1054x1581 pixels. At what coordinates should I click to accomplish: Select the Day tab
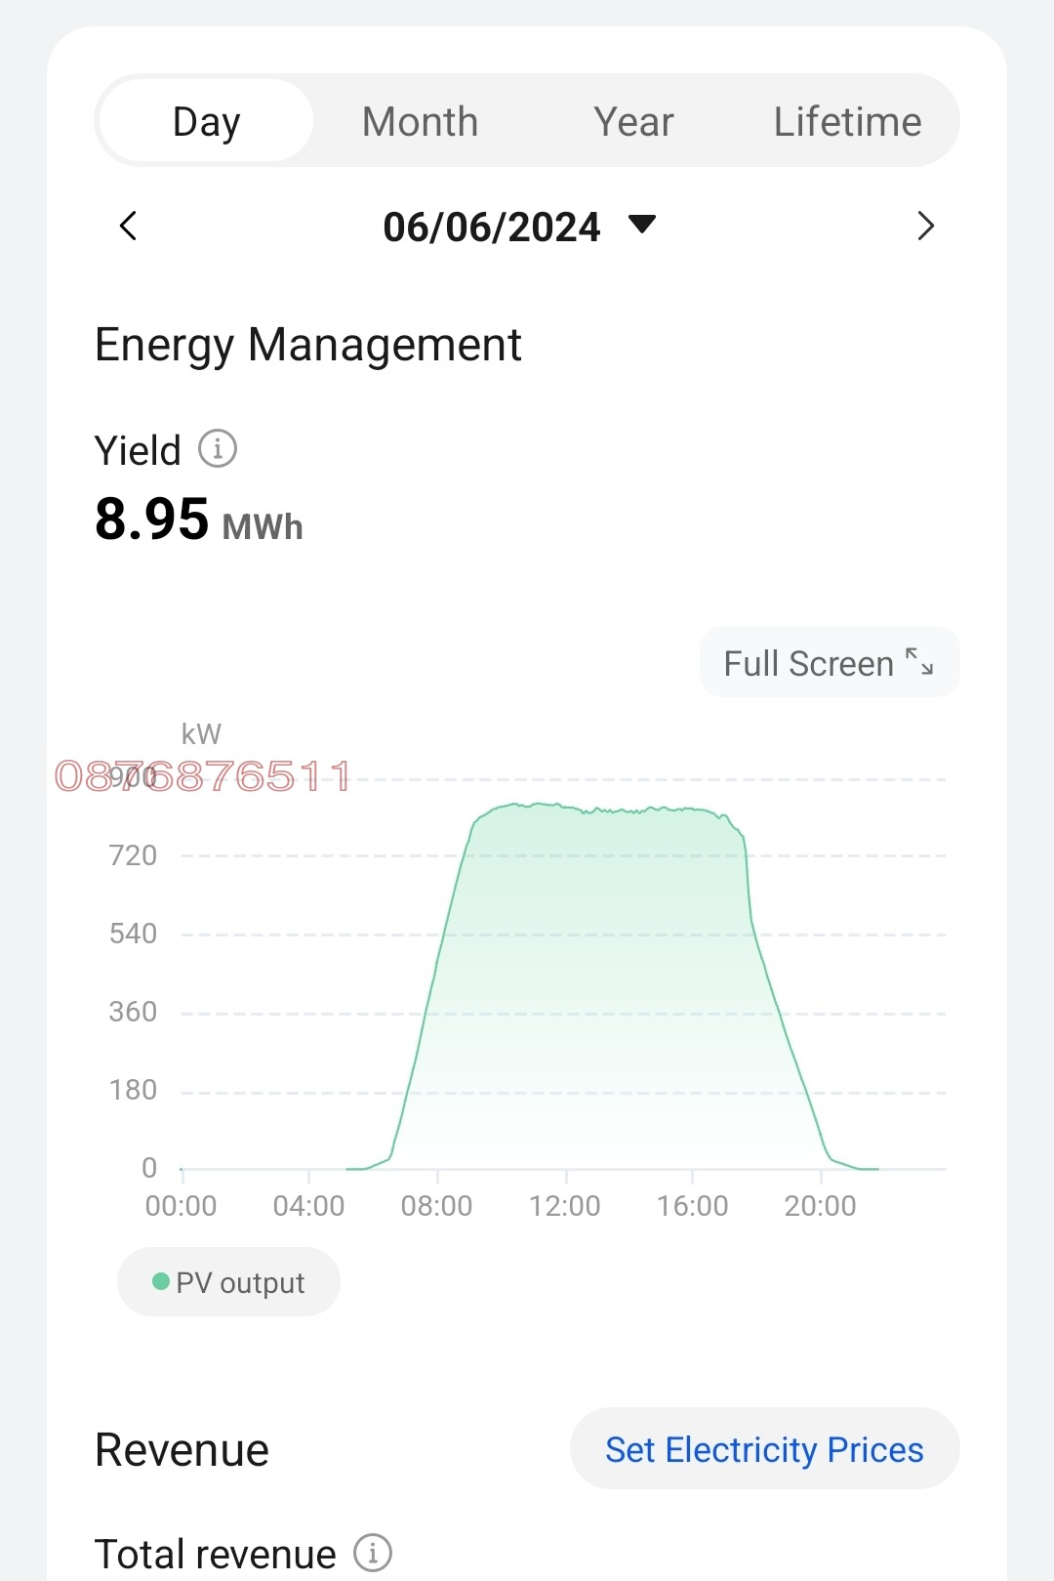pos(206,122)
